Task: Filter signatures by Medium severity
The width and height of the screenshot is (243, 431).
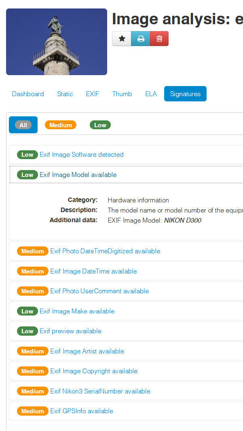Action: pyautogui.click(x=61, y=125)
